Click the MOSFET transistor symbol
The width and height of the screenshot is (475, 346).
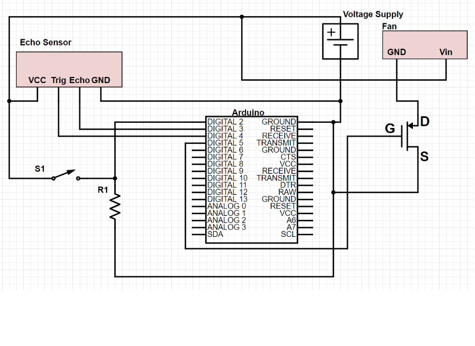[410, 137]
